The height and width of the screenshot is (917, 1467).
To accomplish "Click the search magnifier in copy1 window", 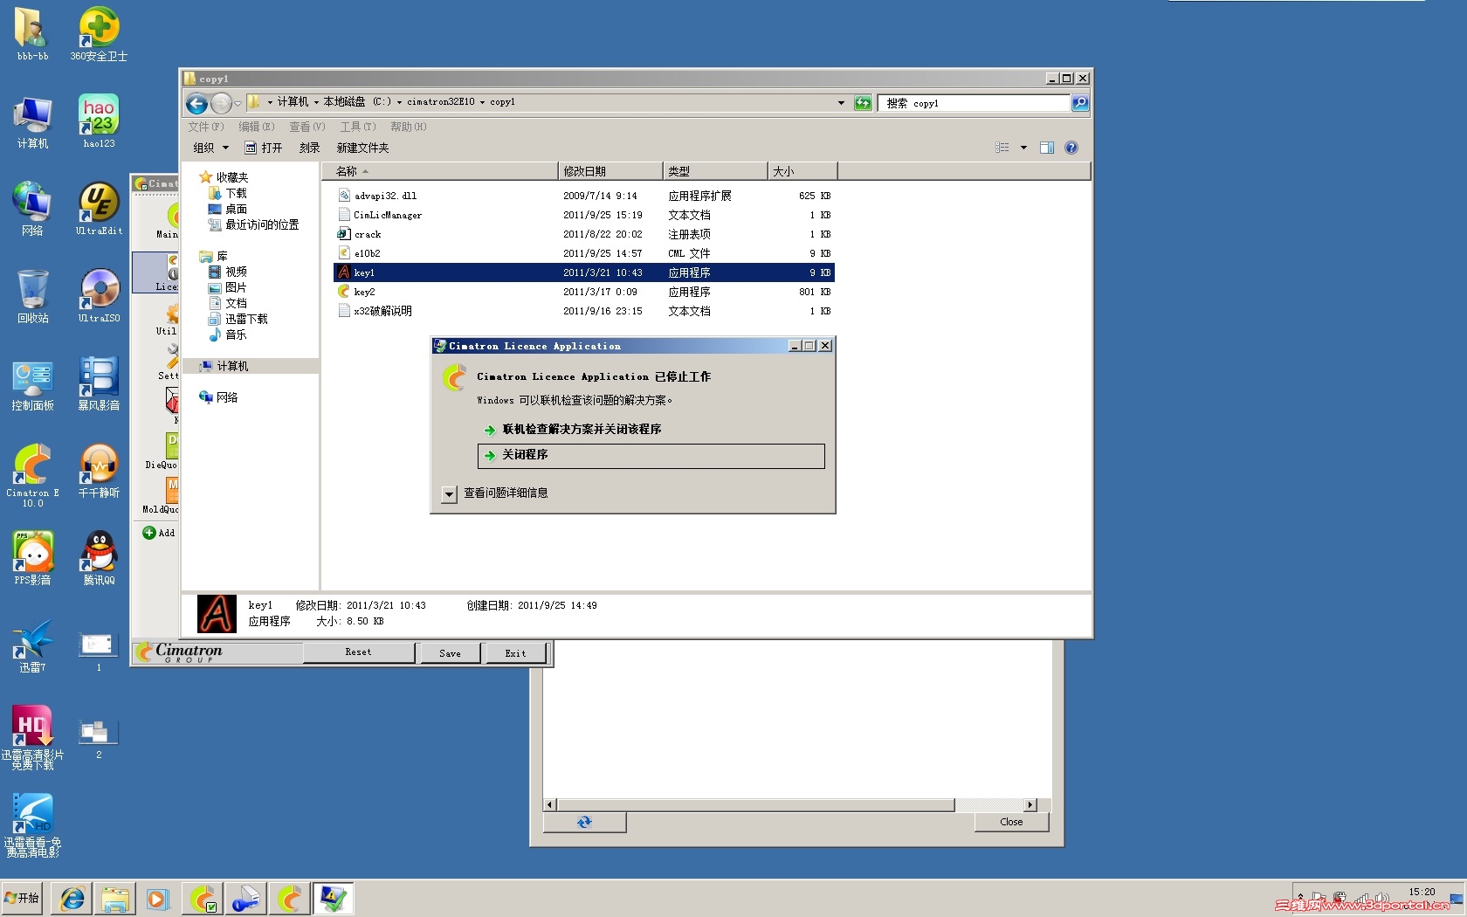I will [x=1080, y=103].
